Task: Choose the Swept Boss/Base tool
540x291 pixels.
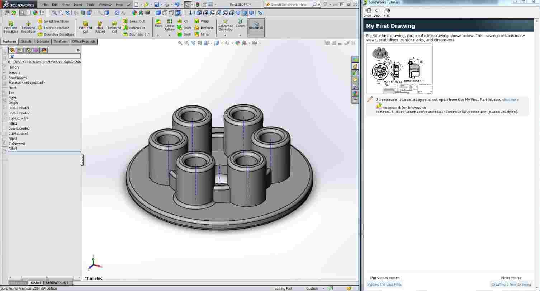Action: 53,21
